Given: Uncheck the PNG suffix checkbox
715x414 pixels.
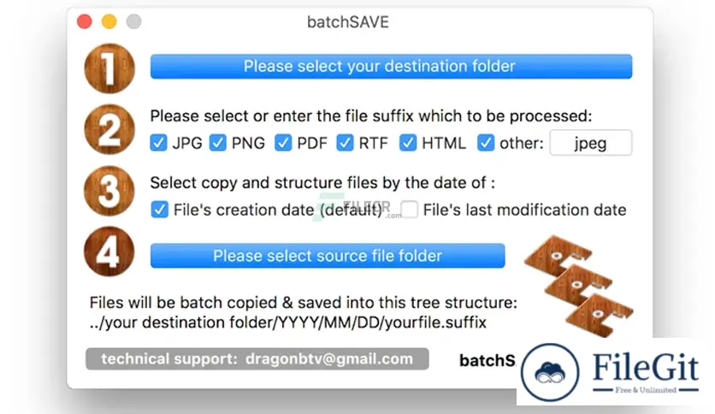Looking at the screenshot, I should tap(217, 143).
